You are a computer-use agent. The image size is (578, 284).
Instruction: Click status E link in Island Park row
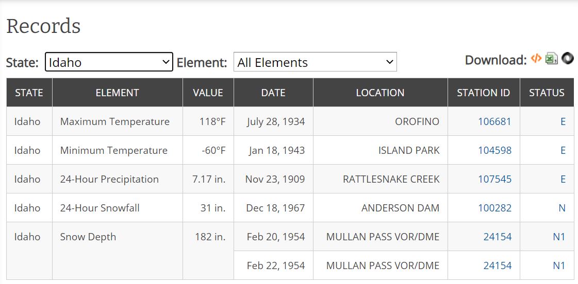(x=563, y=151)
